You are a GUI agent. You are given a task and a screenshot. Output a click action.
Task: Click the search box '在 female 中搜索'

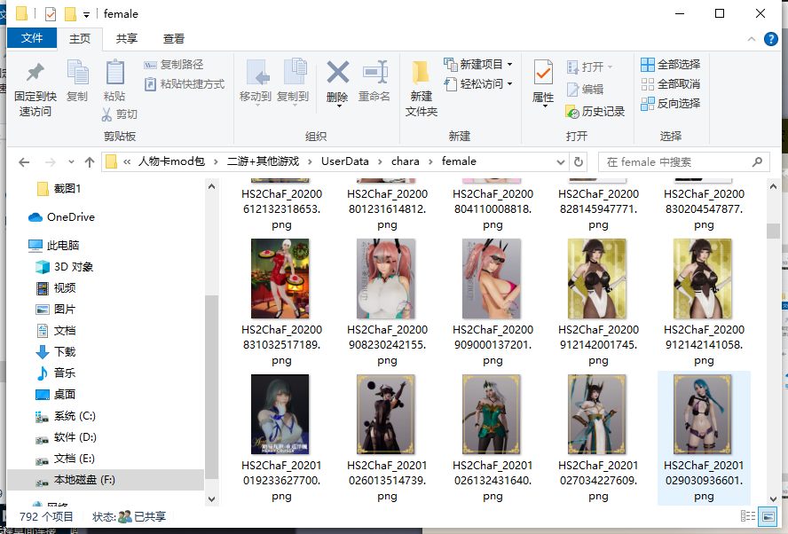[683, 161]
